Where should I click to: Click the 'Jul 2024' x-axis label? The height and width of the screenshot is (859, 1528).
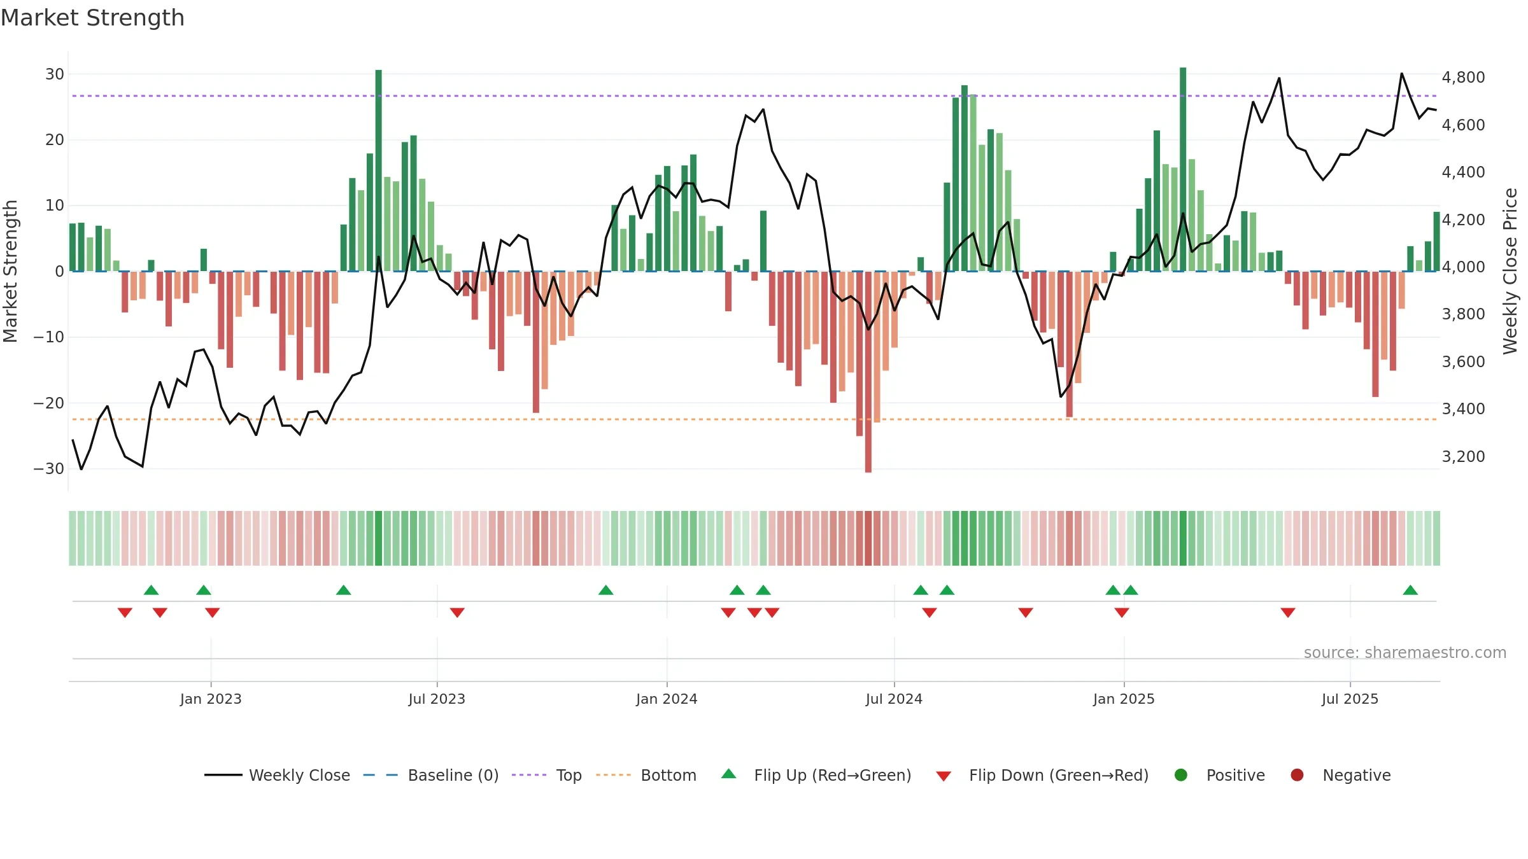pyautogui.click(x=894, y=699)
